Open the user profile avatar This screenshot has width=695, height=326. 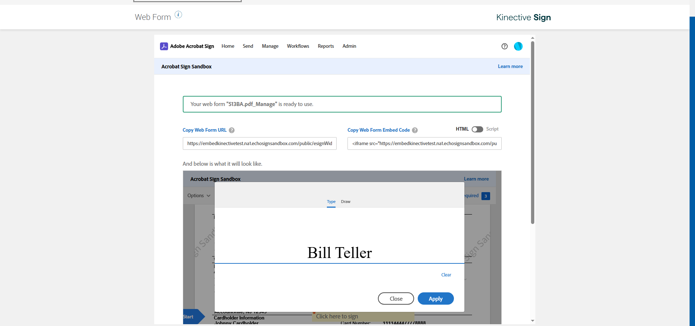[x=518, y=46]
